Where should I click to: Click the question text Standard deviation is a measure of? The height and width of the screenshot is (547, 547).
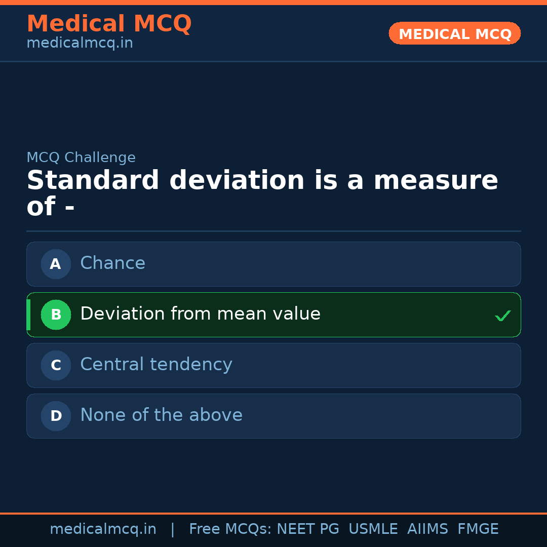click(x=262, y=191)
